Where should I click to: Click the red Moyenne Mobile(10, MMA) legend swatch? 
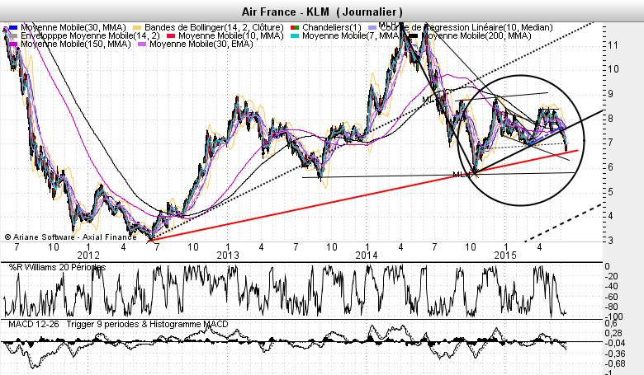click(x=169, y=36)
